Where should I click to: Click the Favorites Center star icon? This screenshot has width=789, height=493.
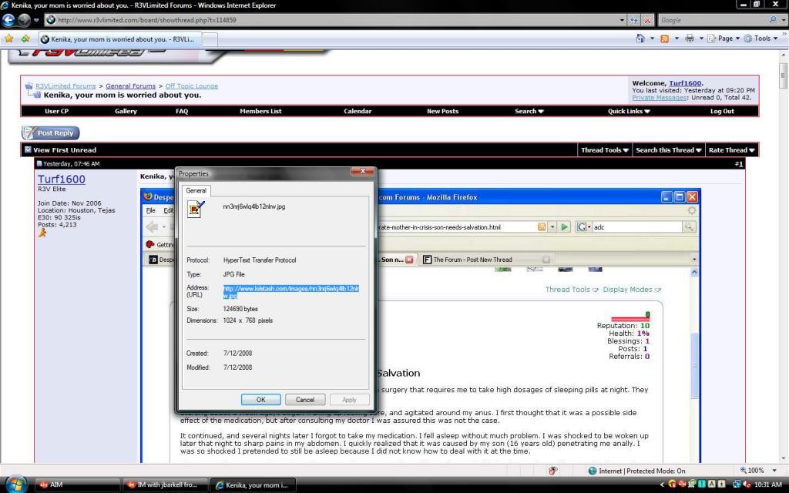tap(8, 39)
